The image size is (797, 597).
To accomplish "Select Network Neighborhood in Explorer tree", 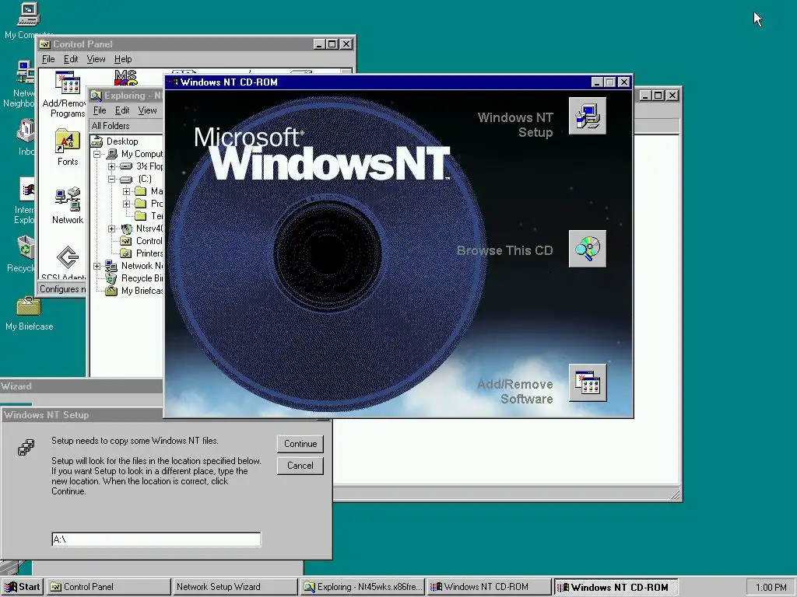I will pos(142,266).
